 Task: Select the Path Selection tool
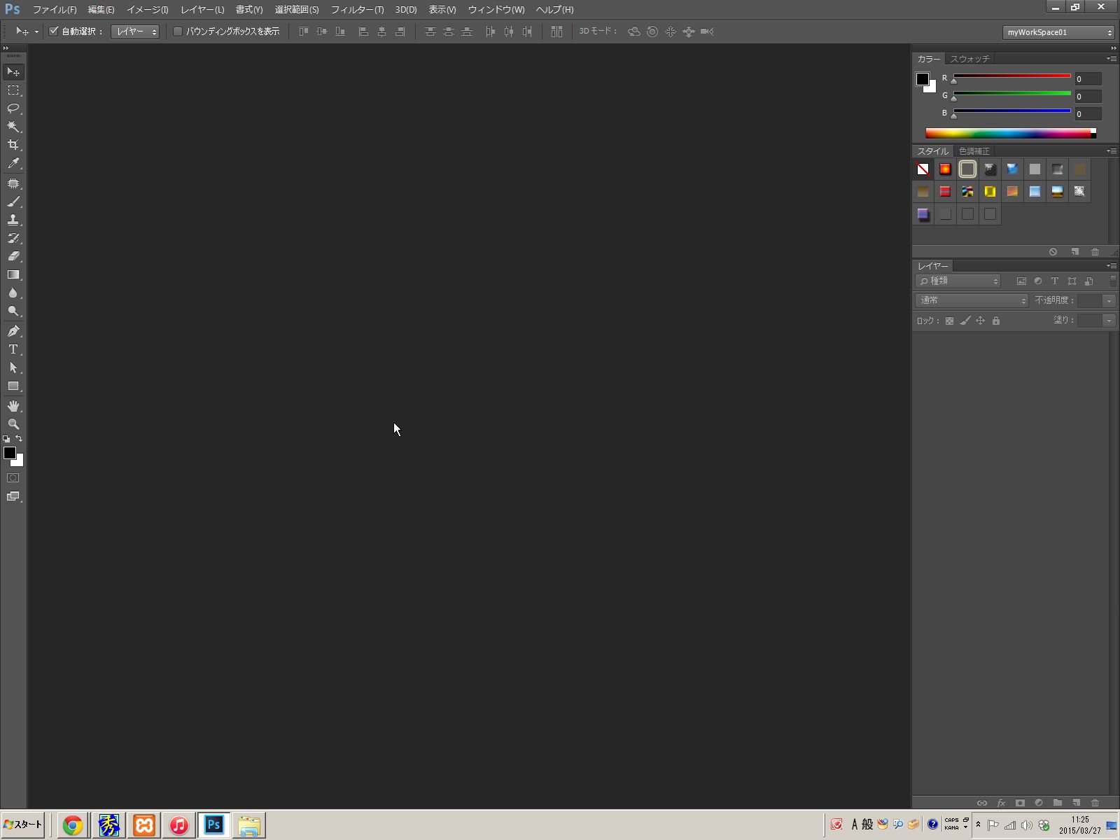(13, 367)
